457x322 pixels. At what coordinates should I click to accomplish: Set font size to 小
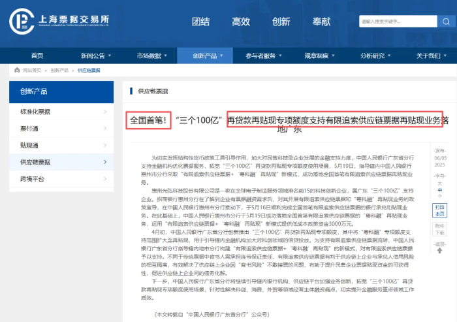point(440,196)
